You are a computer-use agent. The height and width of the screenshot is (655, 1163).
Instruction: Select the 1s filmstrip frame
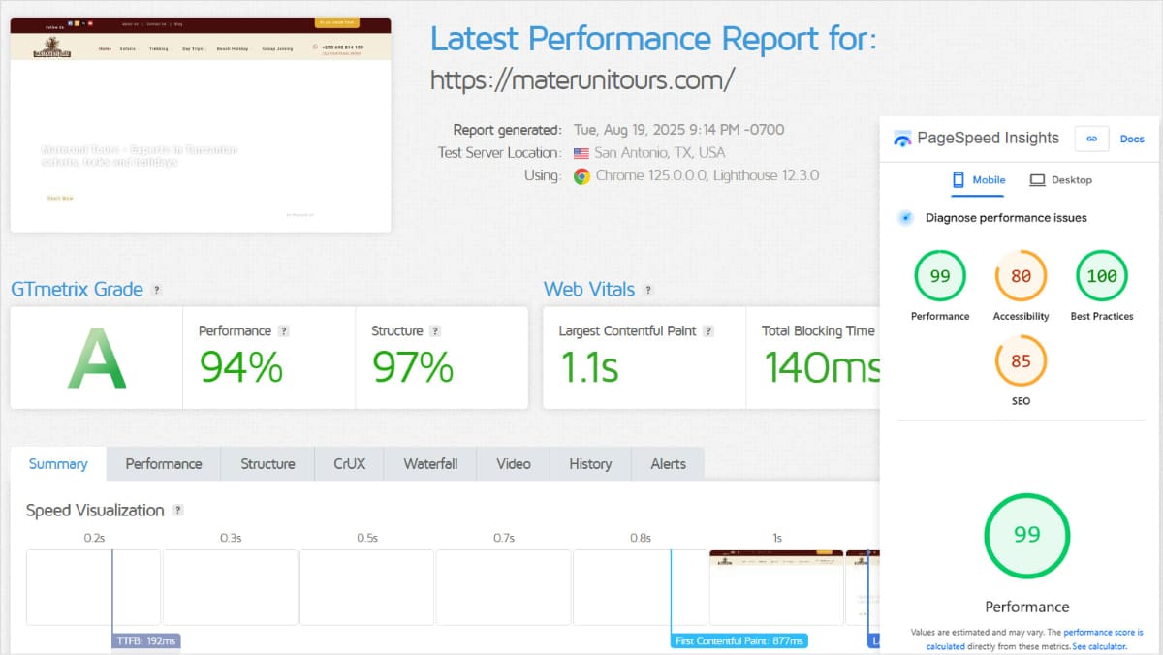777,587
